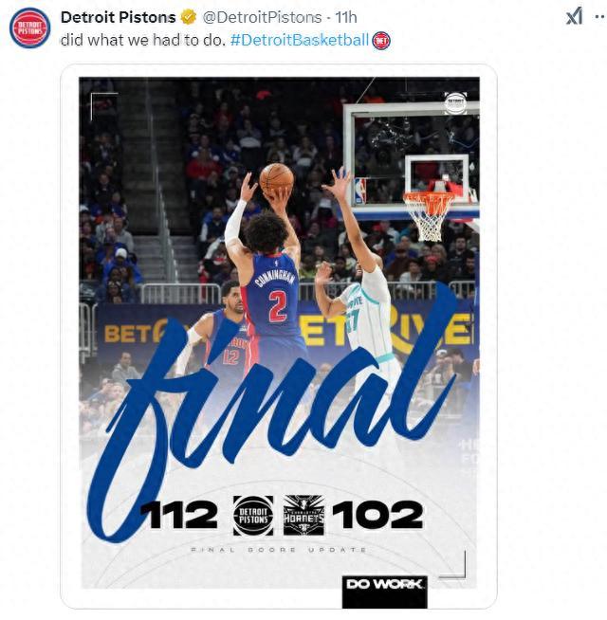The width and height of the screenshot is (607, 620).
Task: Open the Detroit Pistons display name
Action: click(118, 17)
